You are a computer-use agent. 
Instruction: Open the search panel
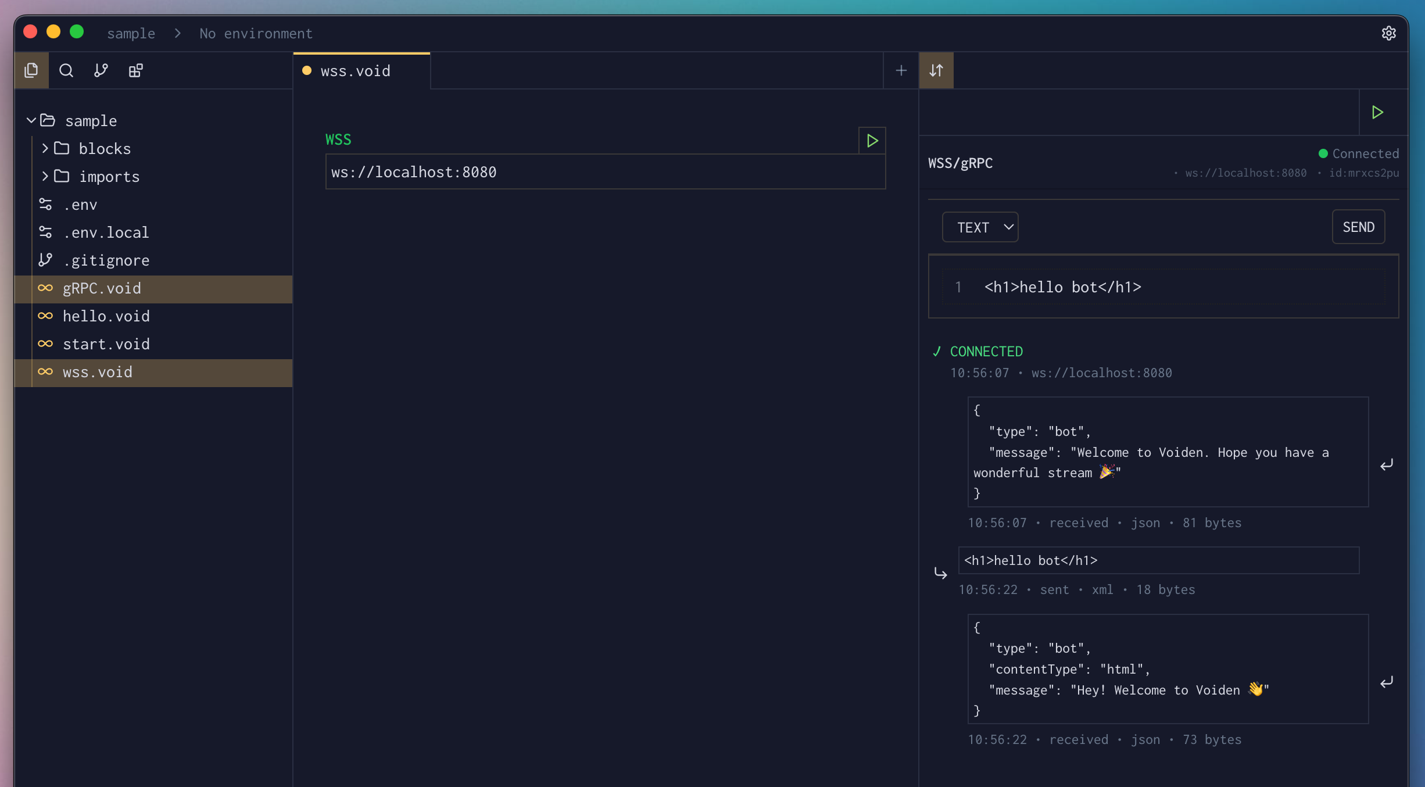pyautogui.click(x=66, y=70)
